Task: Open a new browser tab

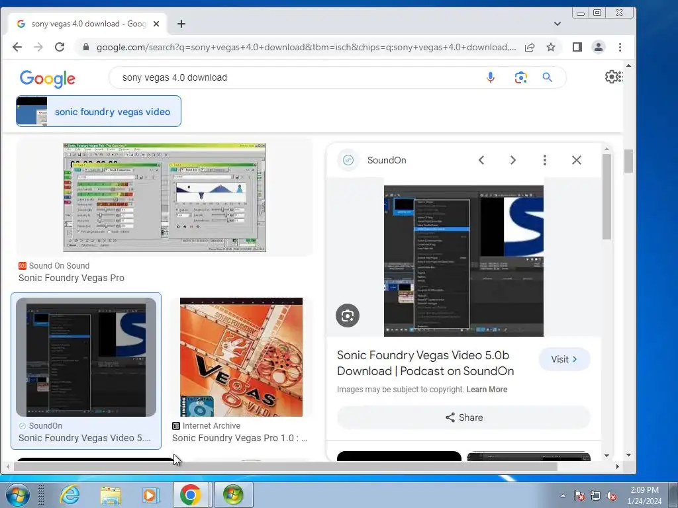Action: pos(181,24)
